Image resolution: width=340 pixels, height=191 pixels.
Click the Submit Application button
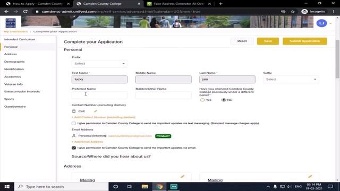point(304,41)
